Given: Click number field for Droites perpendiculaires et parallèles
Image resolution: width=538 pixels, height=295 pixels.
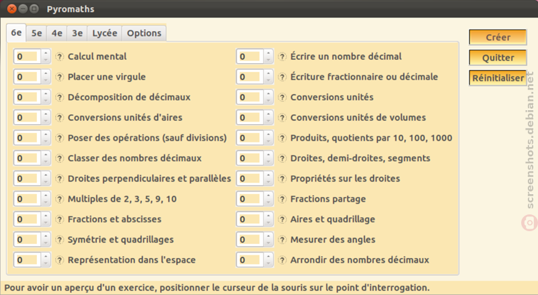Looking at the screenshot, I should [x=28, y=179].
